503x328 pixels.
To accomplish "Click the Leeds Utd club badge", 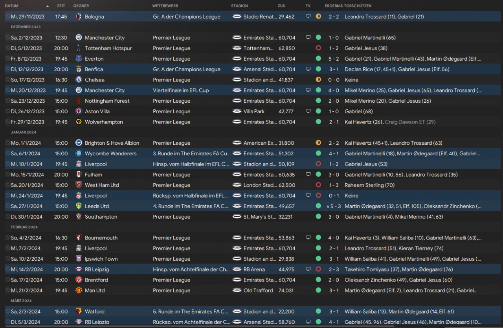I will pyautogui.click(x=79, y=206).
